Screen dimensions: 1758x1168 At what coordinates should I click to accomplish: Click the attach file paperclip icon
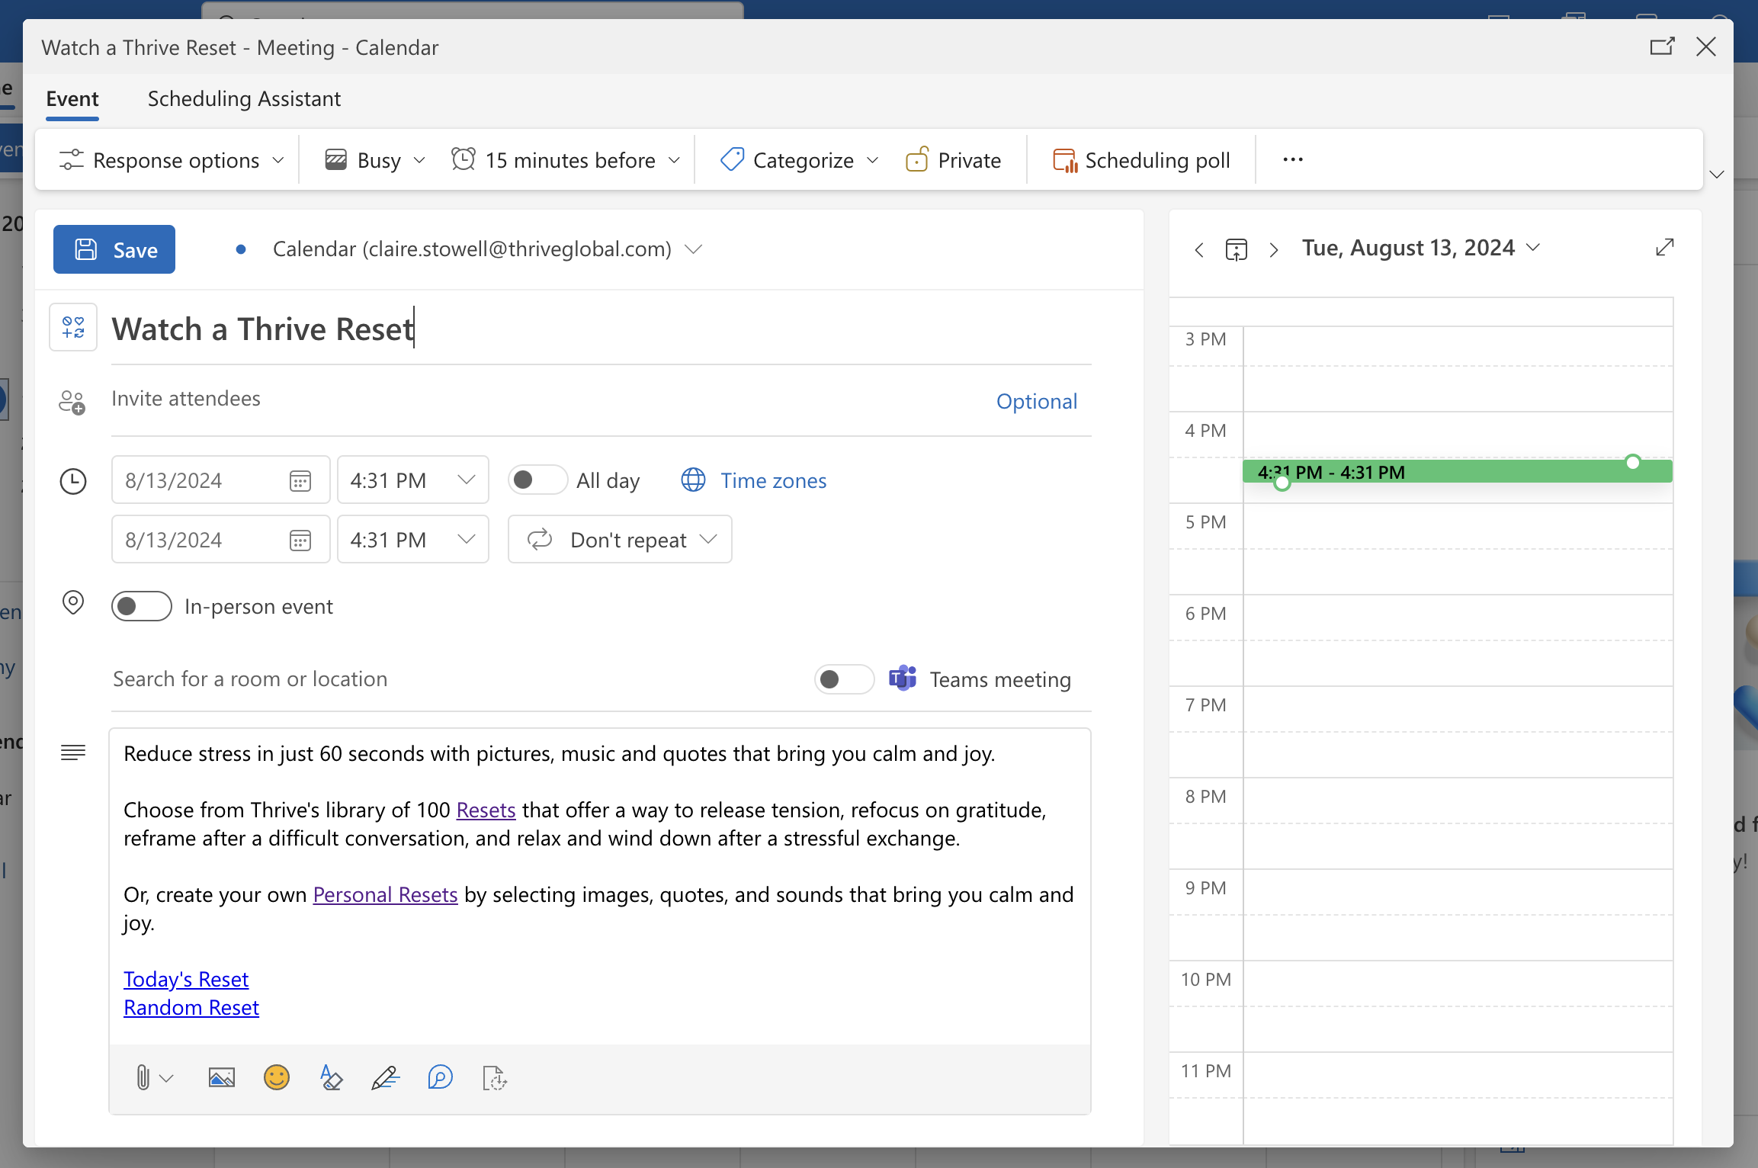tap(143, 1078)
